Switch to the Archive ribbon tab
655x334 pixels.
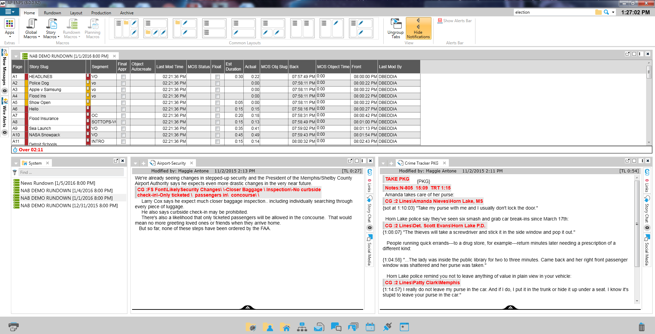127,13
